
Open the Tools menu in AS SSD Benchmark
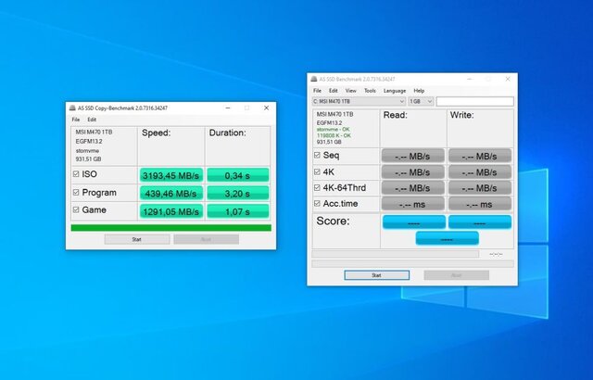click(370, 91)
